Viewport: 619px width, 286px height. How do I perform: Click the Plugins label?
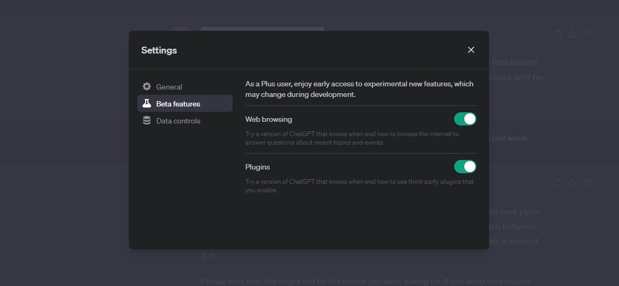point(258,167)
